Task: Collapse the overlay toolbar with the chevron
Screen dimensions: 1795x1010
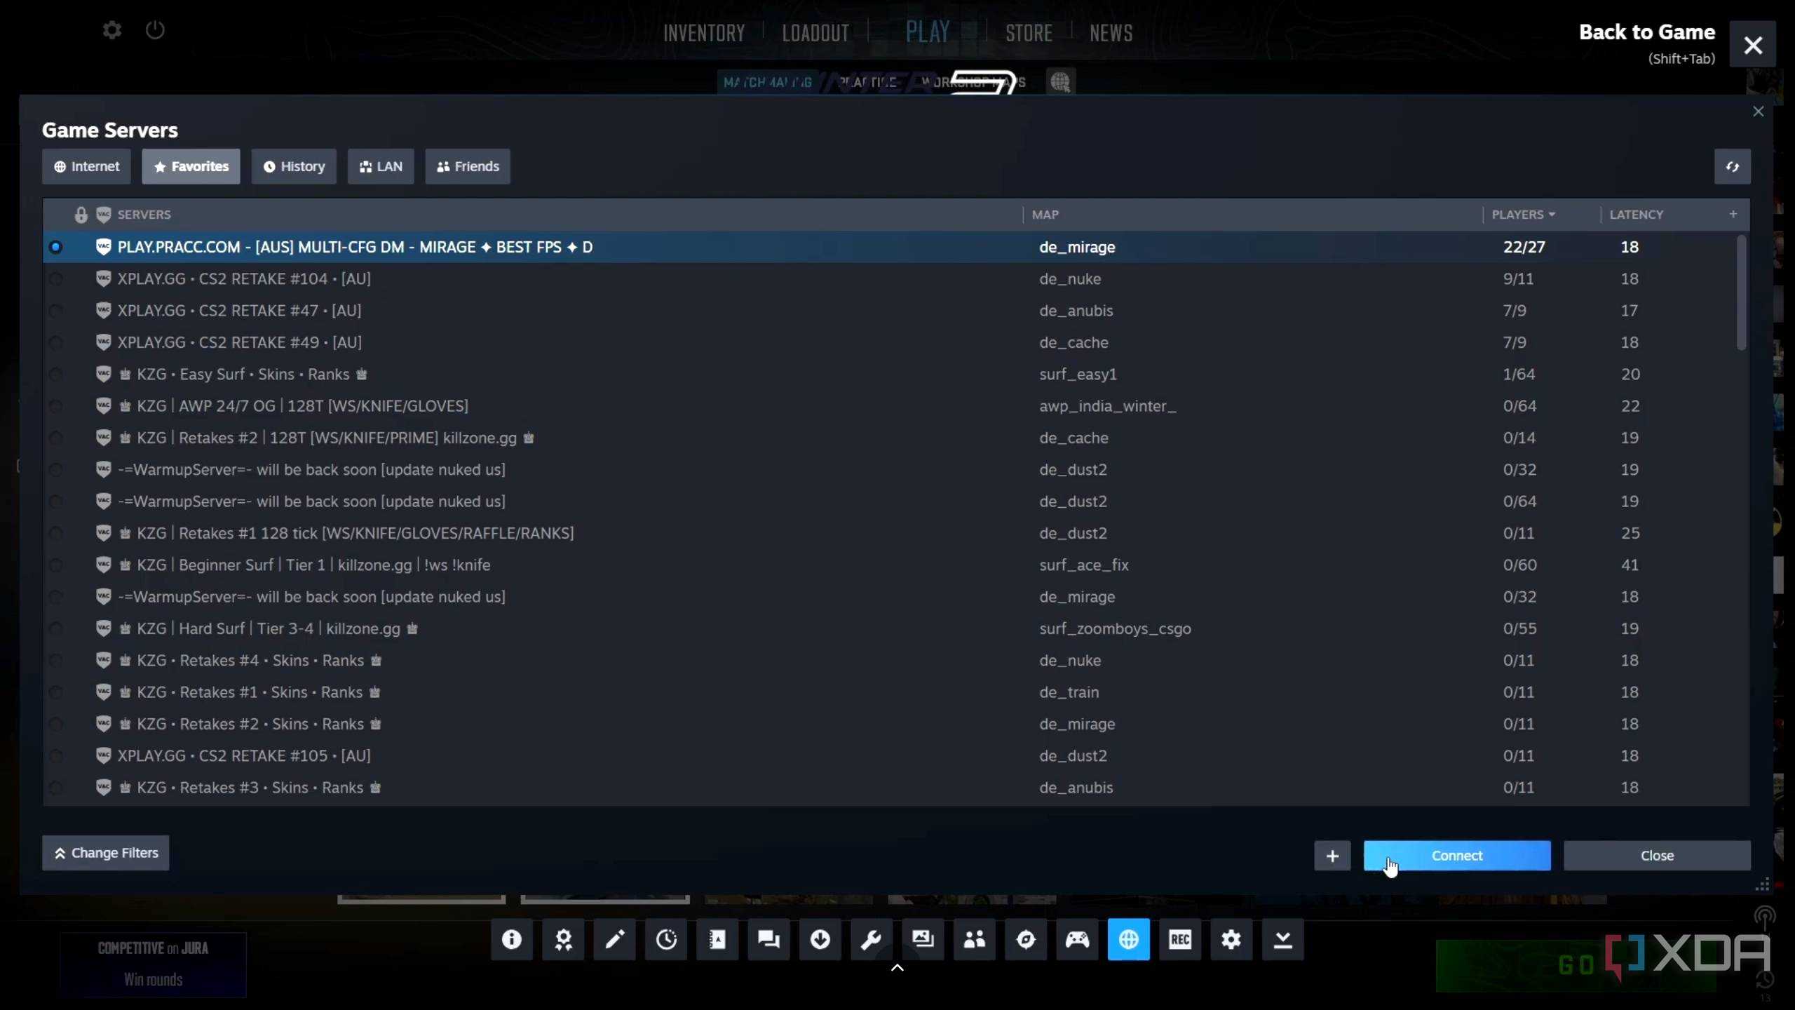Action: pos(897,968)
